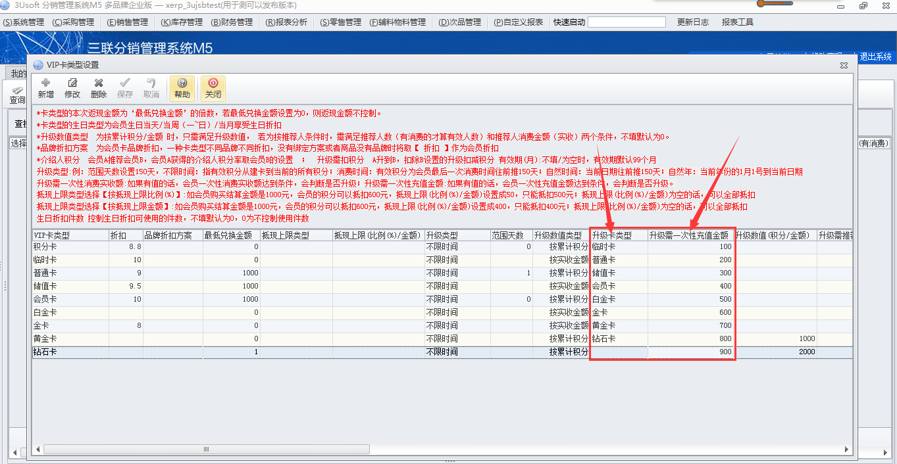Click the 修改 (edit) toolbar icon
Screen dimensions: 897x464
point(72,88)
